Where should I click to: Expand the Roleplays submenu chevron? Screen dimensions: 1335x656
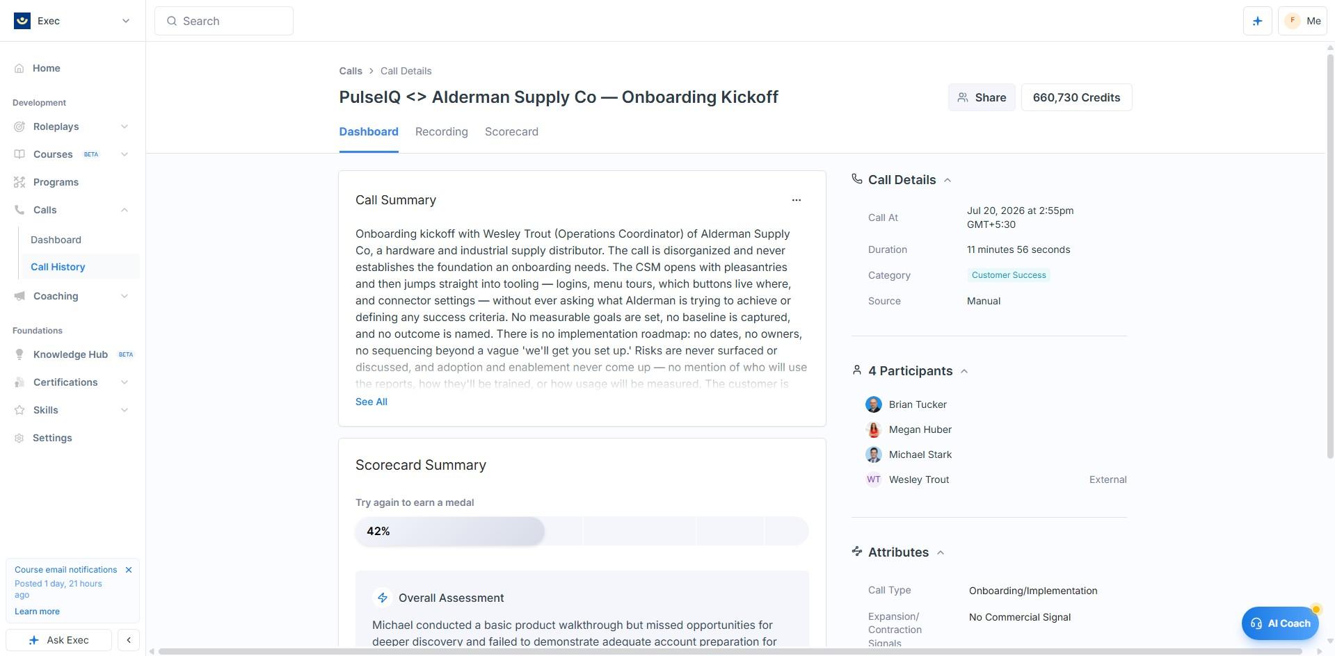click(x=125, y=126)
